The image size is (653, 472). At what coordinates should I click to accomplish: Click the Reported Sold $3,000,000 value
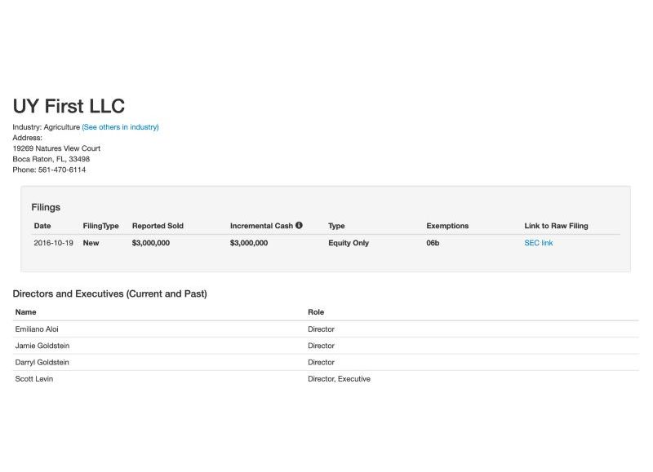click(150, 243)
